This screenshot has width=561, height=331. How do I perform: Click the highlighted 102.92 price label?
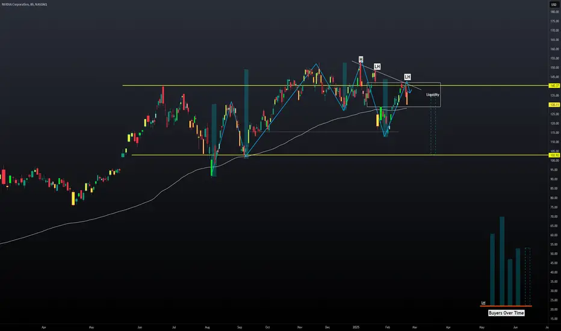pos(554,155)
